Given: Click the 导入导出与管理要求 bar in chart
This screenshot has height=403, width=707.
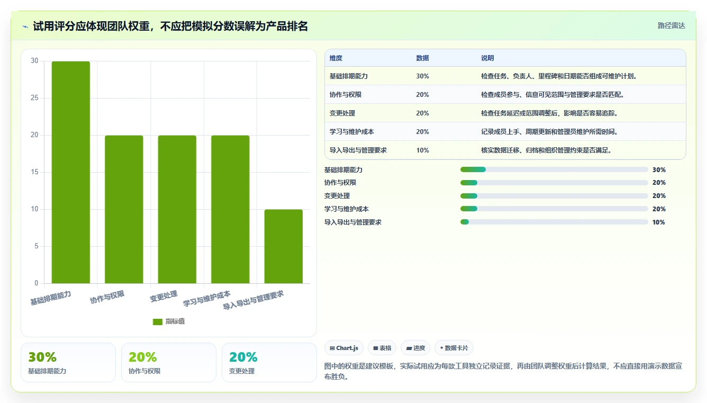Looking at the screenshot, I should coord(284,246).
